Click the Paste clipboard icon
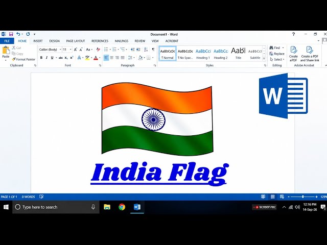 (x=6, y=50)
